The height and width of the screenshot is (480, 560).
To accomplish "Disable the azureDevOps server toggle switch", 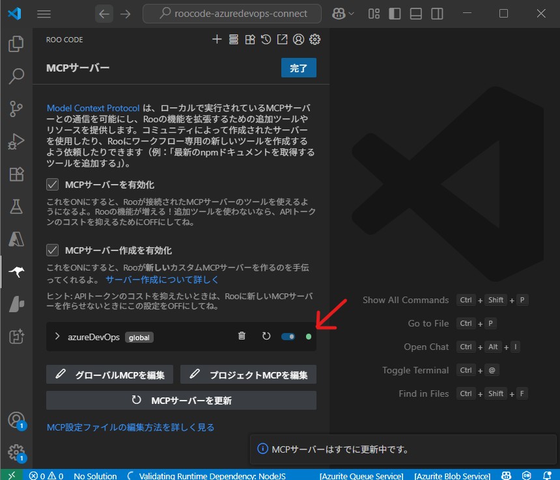I will (288, 337).
